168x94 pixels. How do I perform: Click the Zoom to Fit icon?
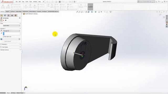[77, 12]
